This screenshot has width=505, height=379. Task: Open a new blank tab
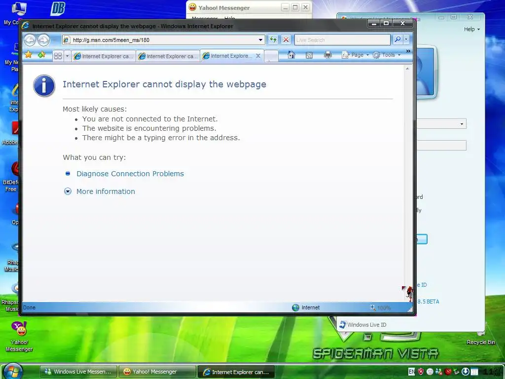271,57
